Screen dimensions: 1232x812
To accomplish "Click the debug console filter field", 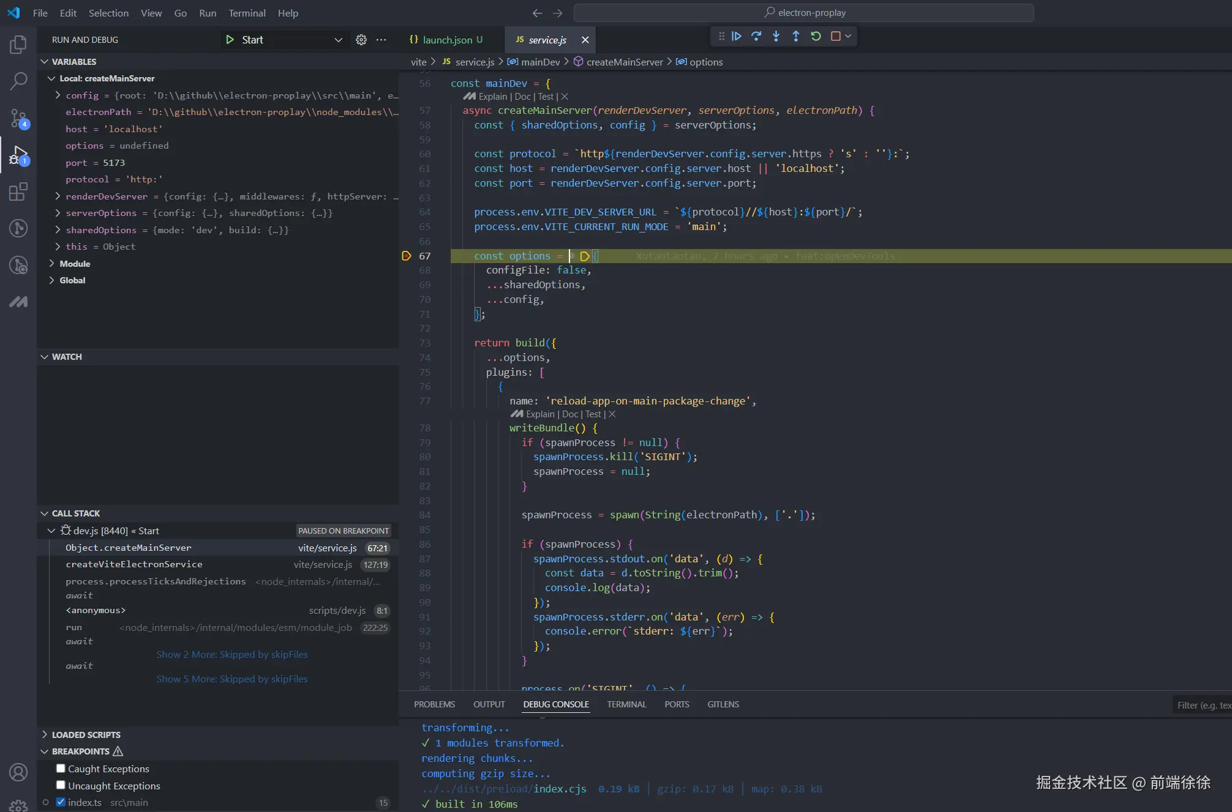I will [x=1203, y=706].
